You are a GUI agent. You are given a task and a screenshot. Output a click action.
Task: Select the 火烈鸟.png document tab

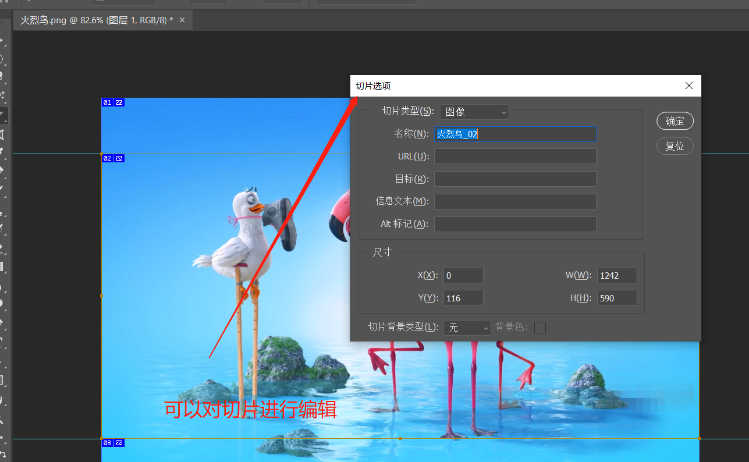(x=102, y=20)
